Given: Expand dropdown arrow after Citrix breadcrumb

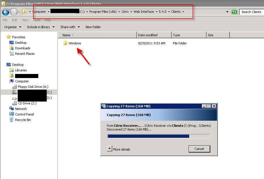Looking at the screenshot, I should (131, 12).
